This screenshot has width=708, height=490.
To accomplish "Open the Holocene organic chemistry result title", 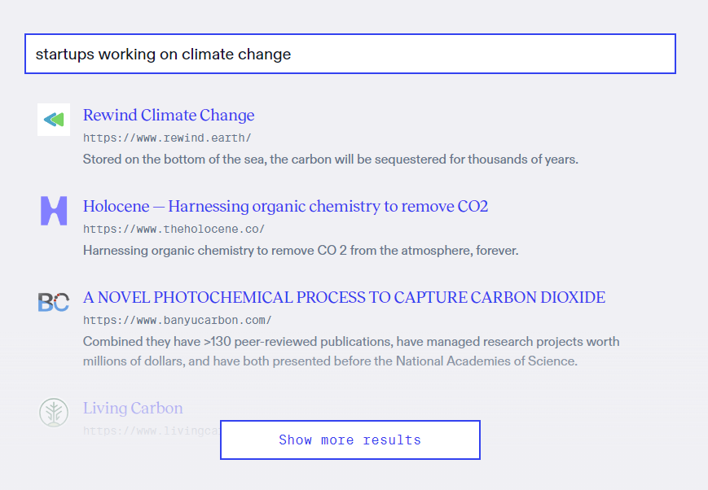I will tap(285, 206).
